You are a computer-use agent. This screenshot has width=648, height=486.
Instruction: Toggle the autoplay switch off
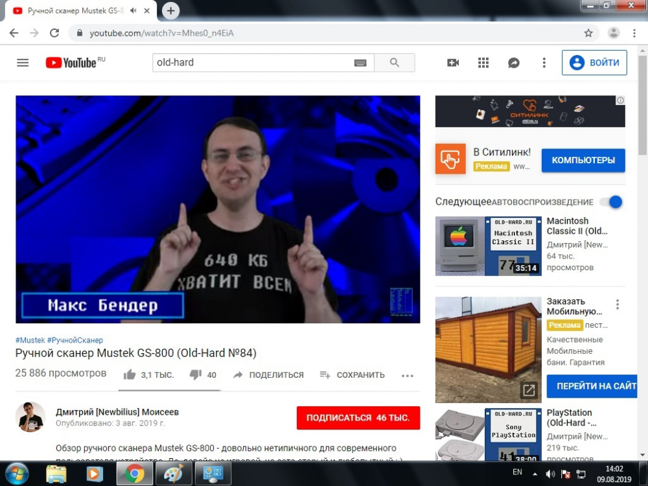point(610,202)
